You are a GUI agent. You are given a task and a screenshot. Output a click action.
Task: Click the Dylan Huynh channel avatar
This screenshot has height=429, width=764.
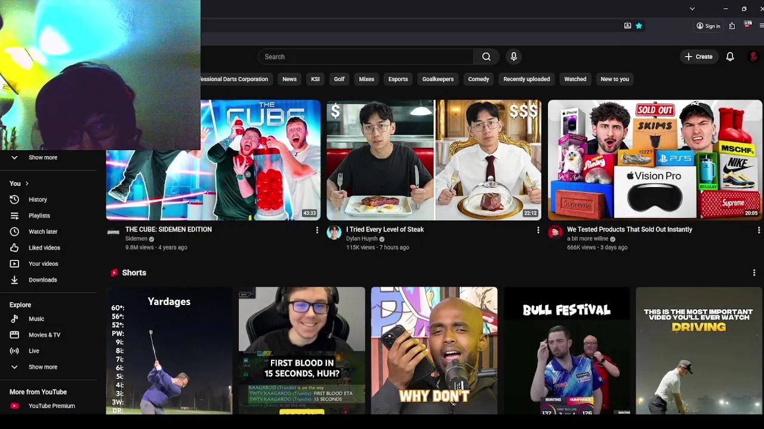334,232
